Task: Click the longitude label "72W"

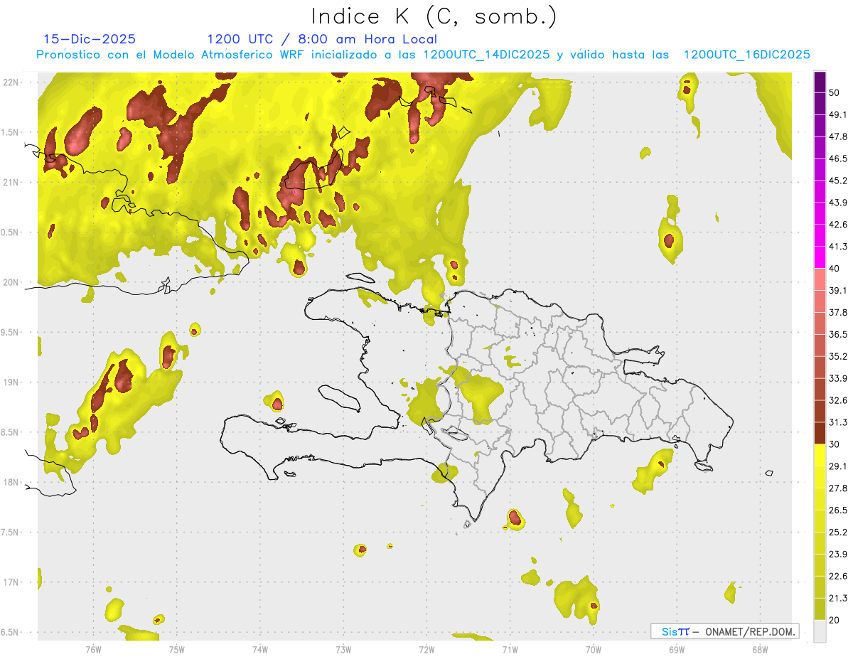Action: pos(426,649)
